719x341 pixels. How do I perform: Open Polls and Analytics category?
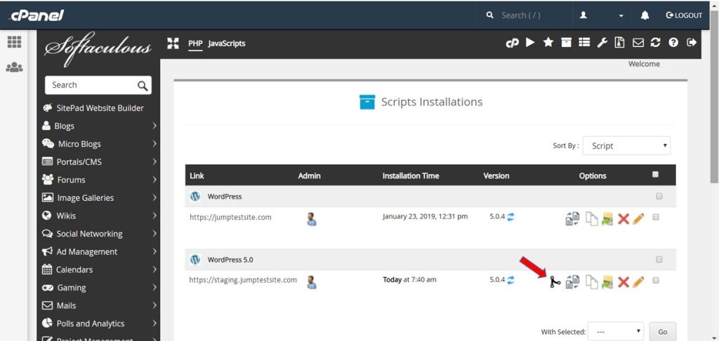click(x=99, y=323)
